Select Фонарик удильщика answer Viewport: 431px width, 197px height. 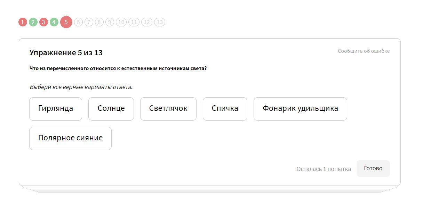coord(300,109)
